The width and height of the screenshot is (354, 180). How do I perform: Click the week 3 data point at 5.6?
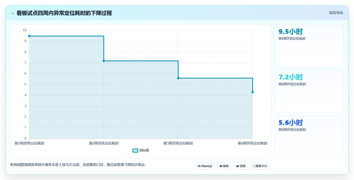click(178, 78)
